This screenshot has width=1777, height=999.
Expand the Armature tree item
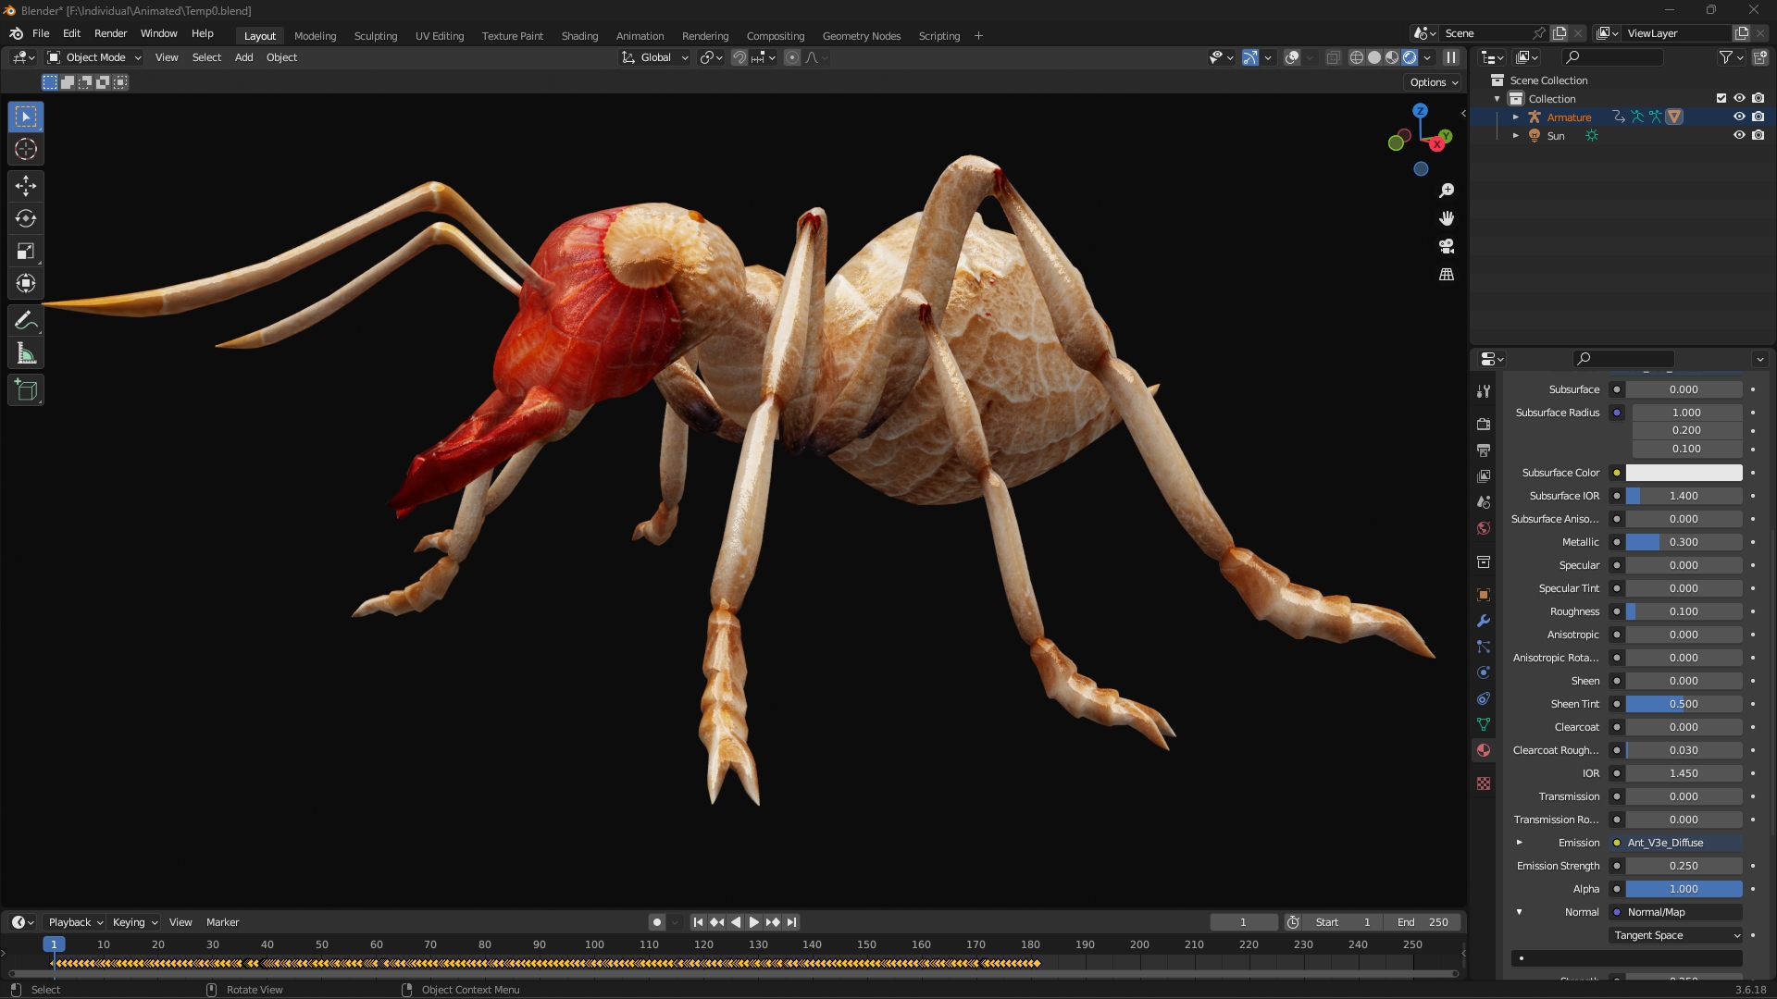pyautogui.click(x=1515, y=117)
